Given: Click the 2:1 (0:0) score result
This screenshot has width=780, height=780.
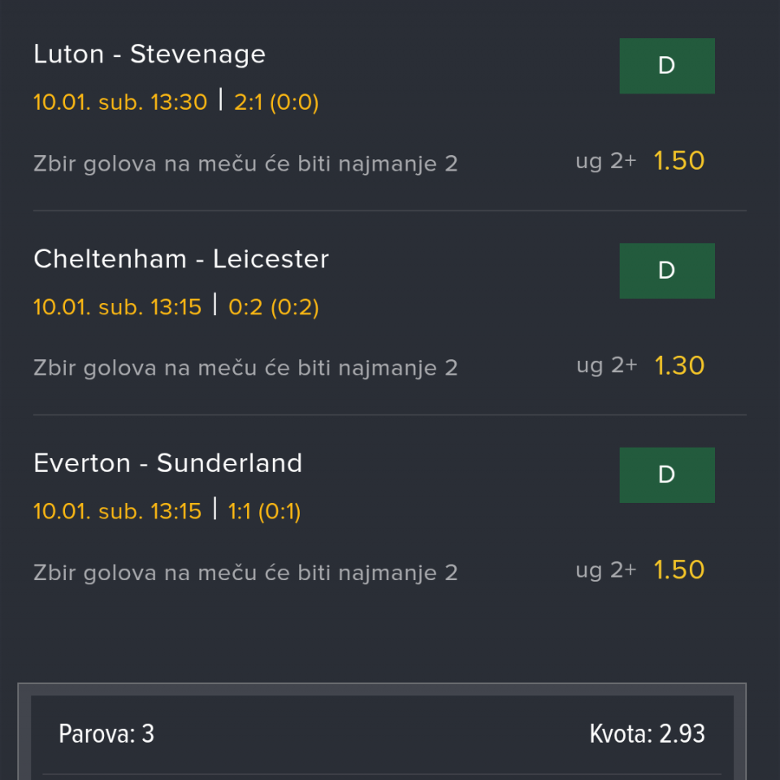Looking at the screenshot, I should pyautogui.click(x=276, y=102).
